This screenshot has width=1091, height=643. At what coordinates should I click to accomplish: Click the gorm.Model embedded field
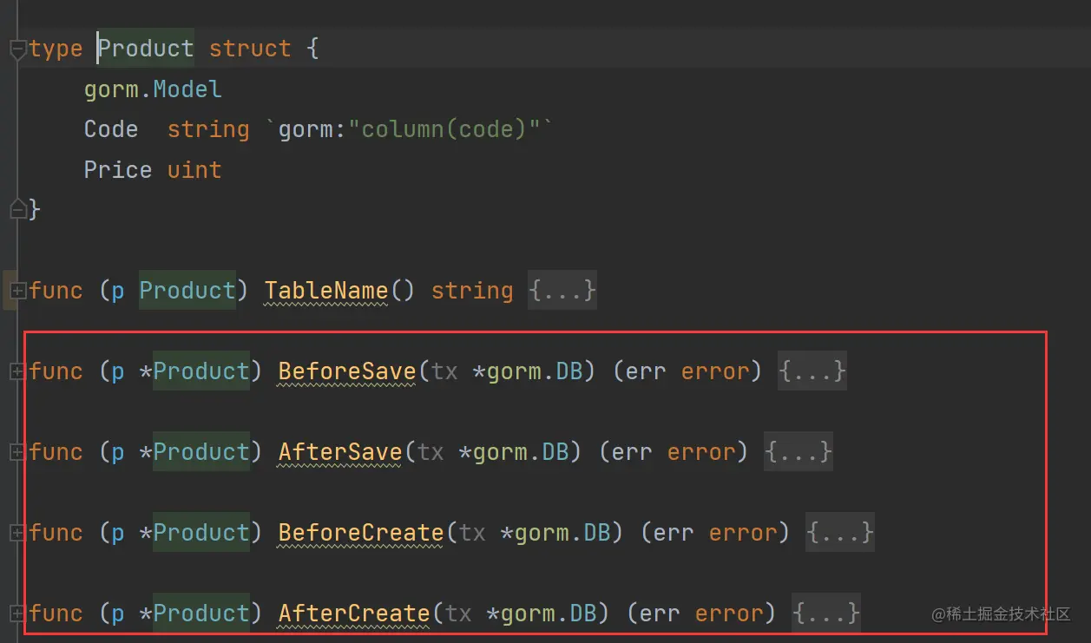pyautogui.click(x=153, y=89)
